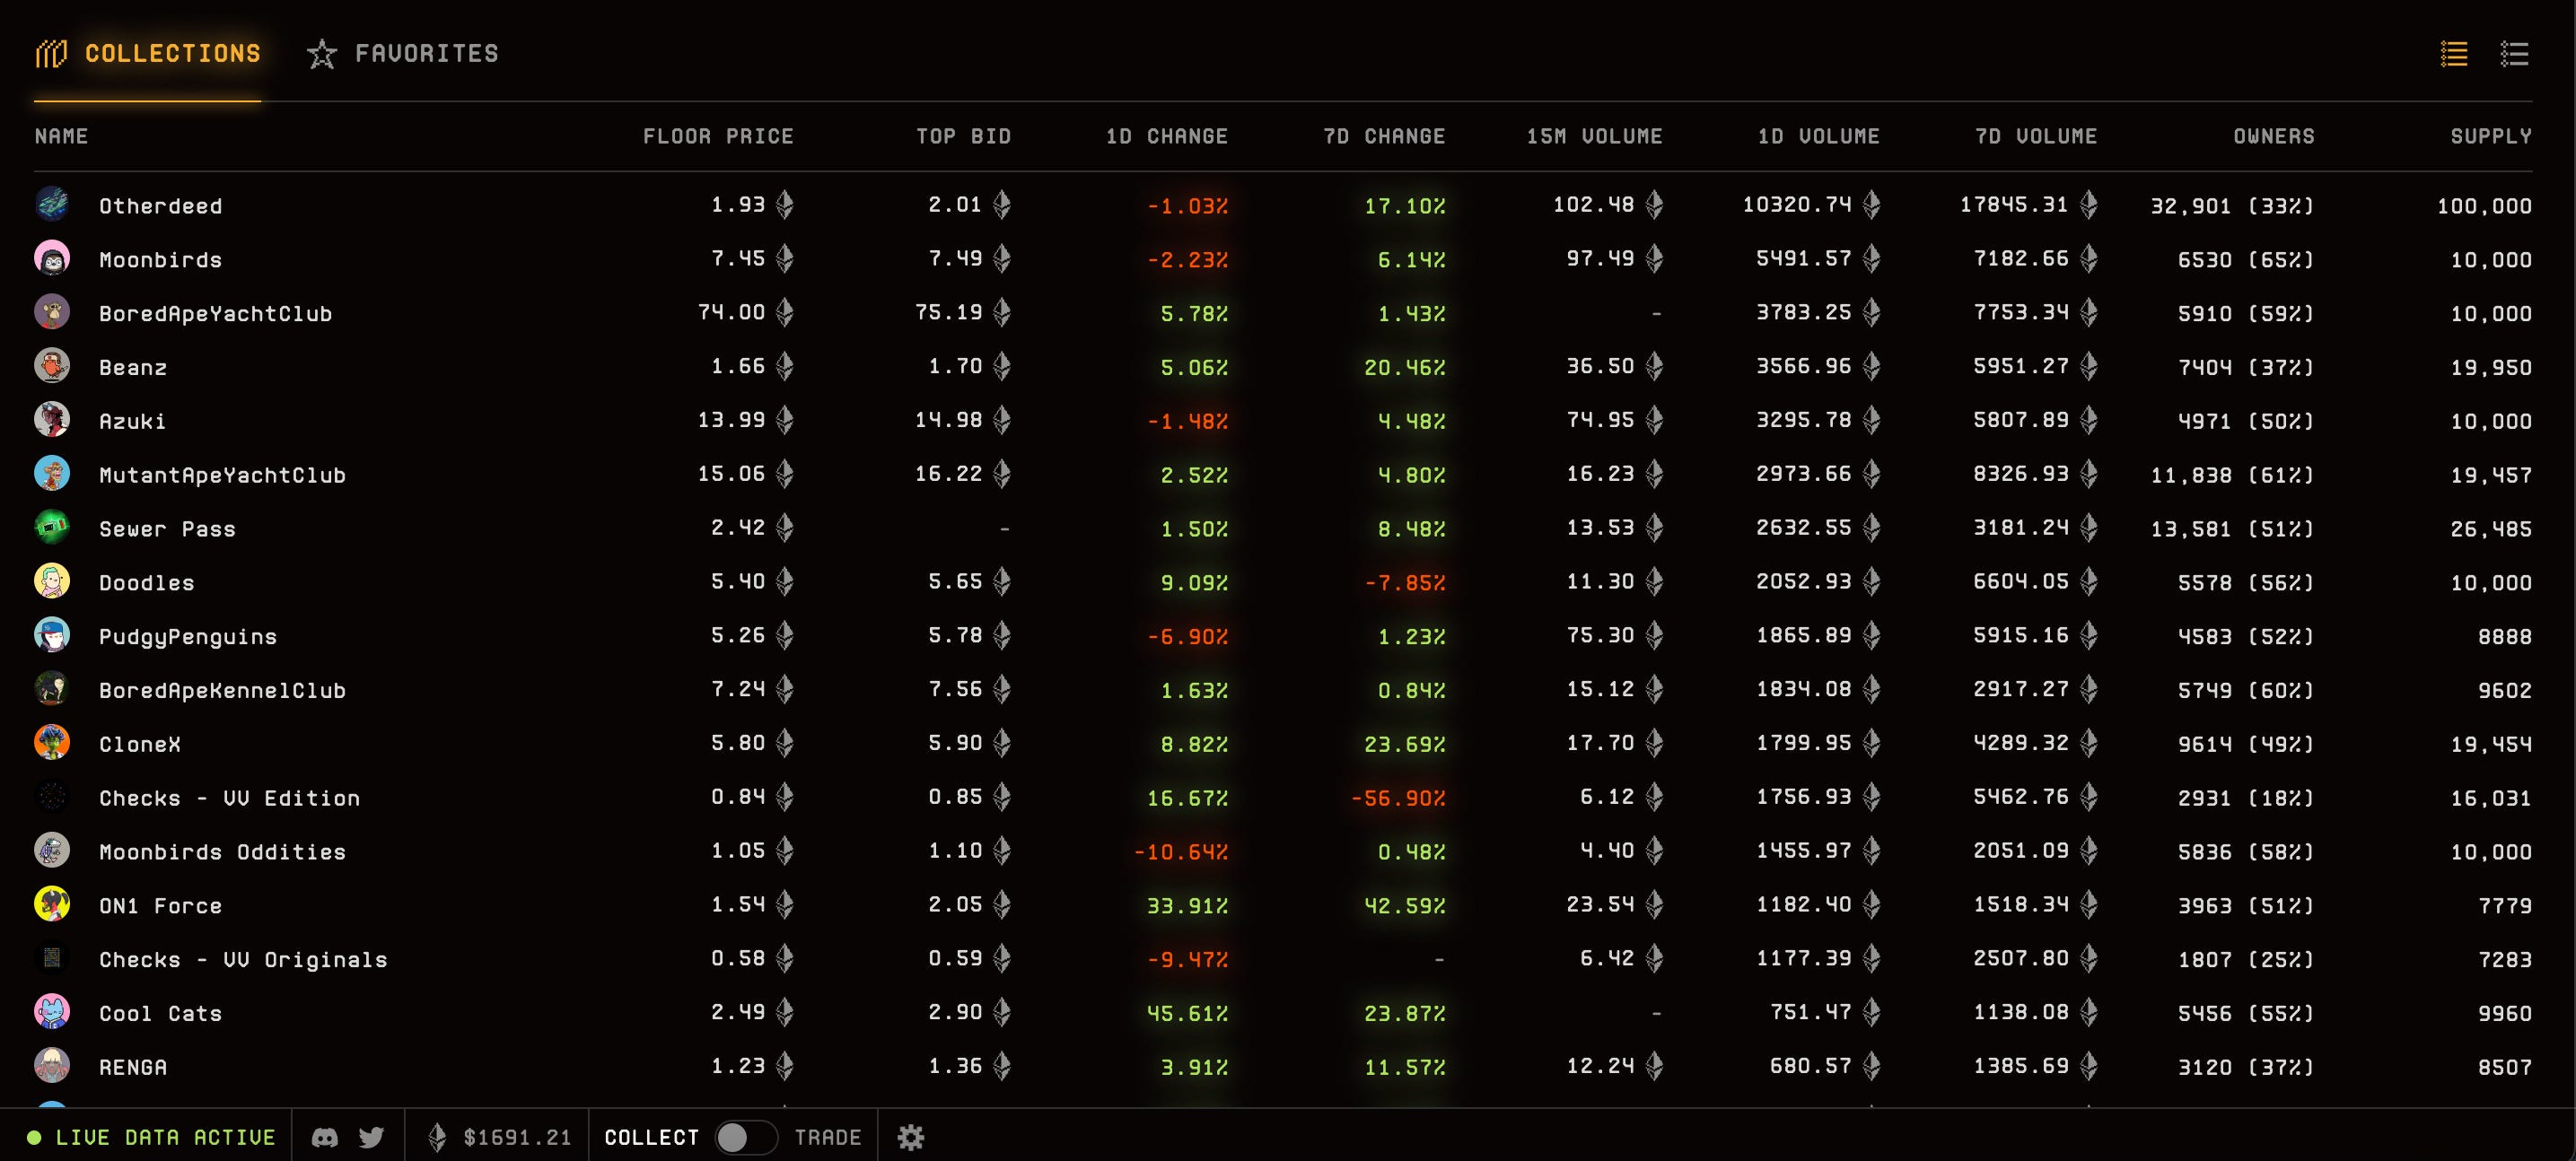Open the Discord icon link

click(324, 1137)
